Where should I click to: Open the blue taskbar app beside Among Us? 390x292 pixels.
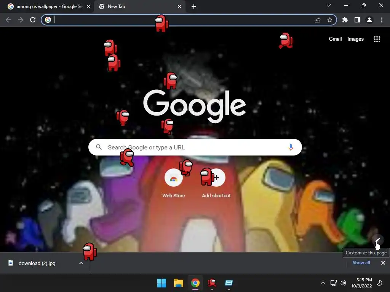pyautogui.click(x=229, y=283)
